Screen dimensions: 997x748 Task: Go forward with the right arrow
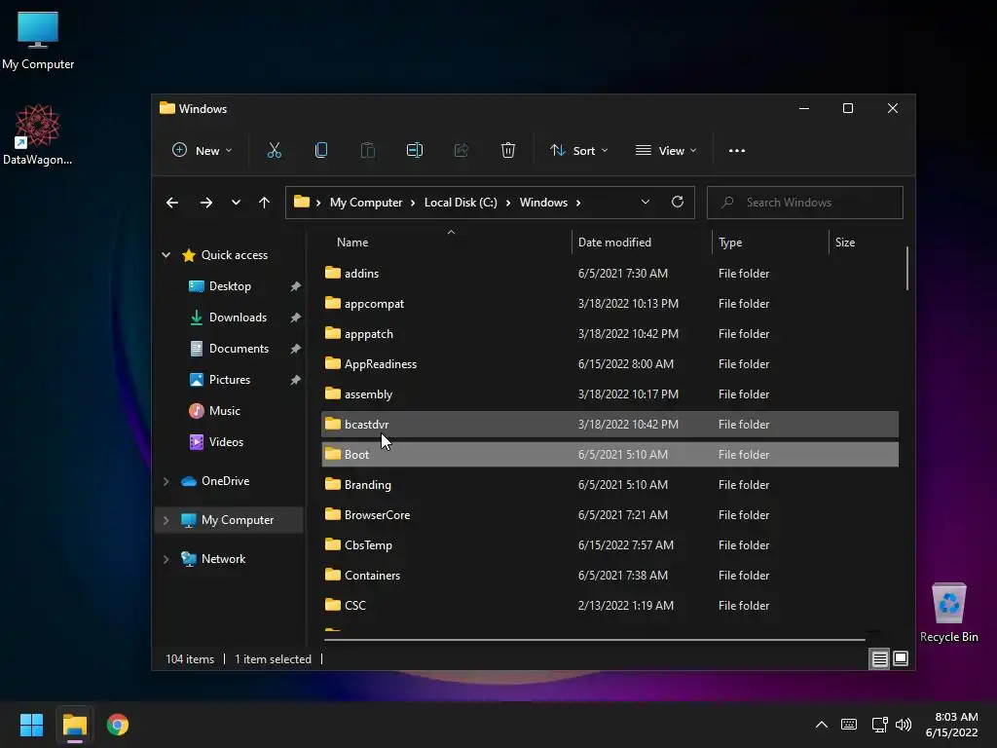[x=206, y=203]
